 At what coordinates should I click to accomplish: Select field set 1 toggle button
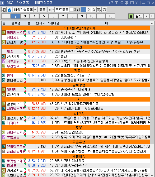click(84, 10)
